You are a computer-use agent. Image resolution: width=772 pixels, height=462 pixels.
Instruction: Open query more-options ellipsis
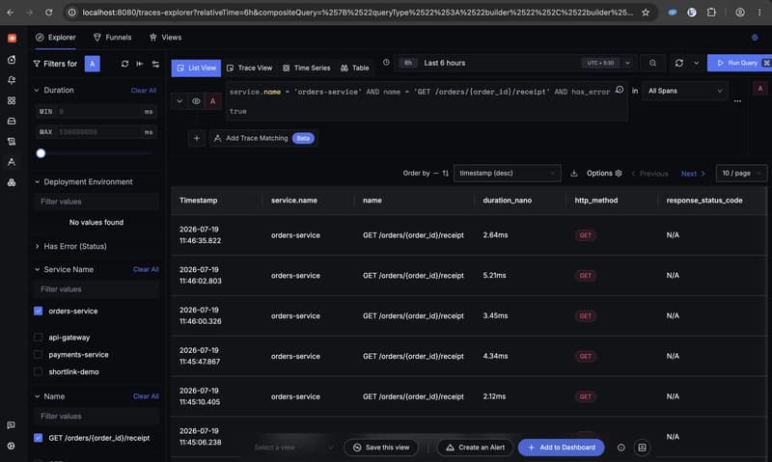[x=737, y=101]
